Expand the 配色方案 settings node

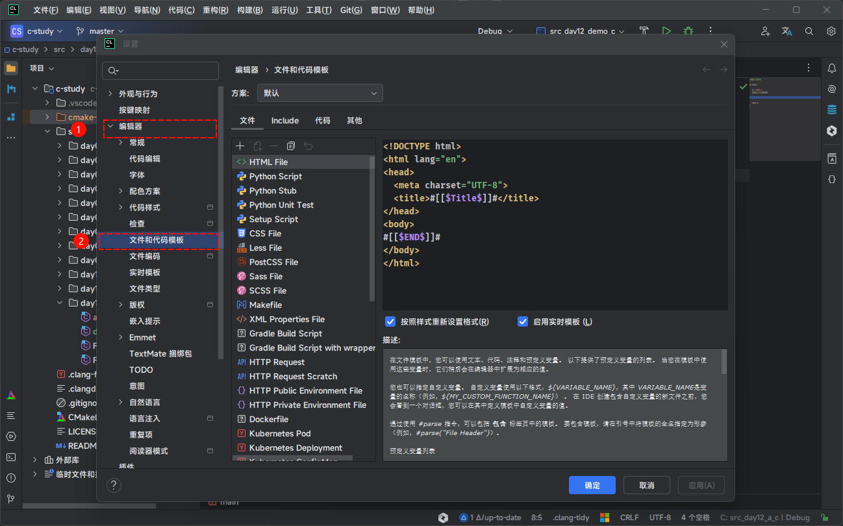click(x=121, y=191)
